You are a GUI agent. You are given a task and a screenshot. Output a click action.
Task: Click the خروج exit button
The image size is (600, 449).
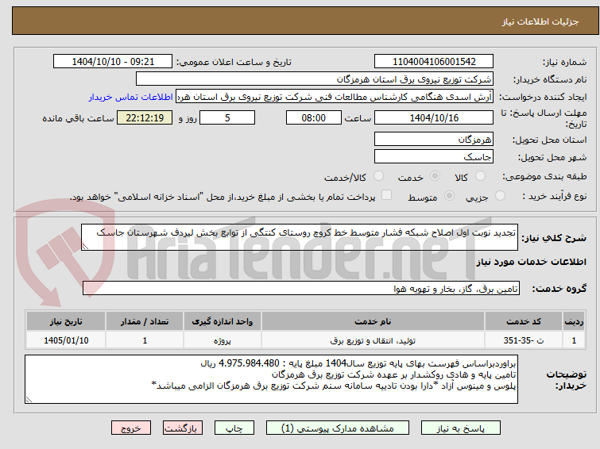tap(131, 428)
